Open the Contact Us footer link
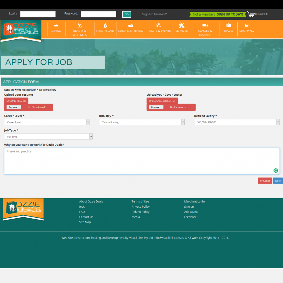Screen dimensions: 283x283 coord(86,217)
